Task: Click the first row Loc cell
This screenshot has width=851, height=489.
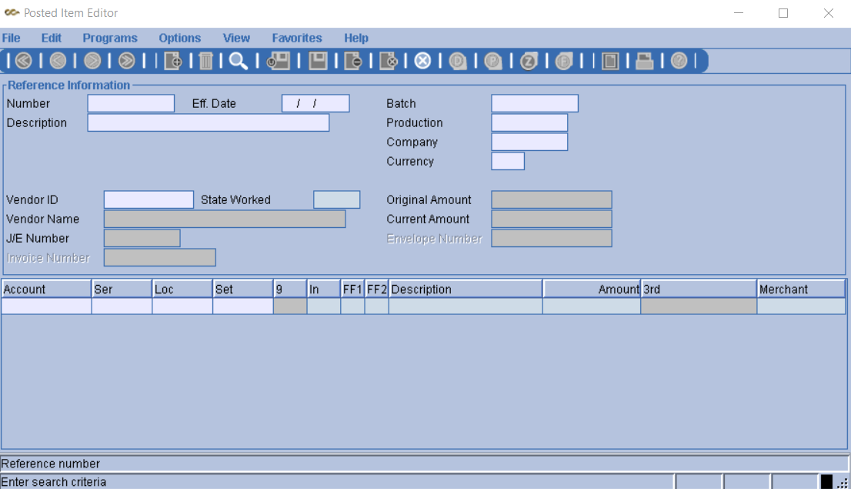Action: coord(182,306)
